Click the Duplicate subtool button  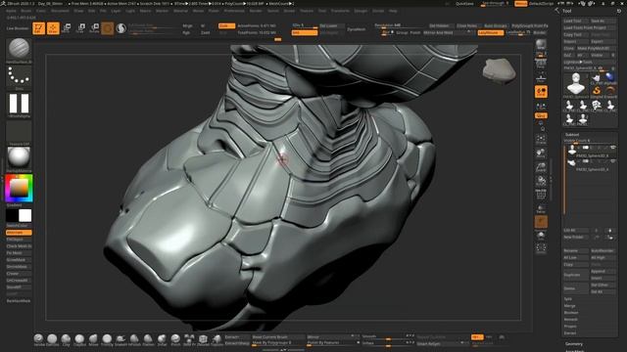click(576, 275)
